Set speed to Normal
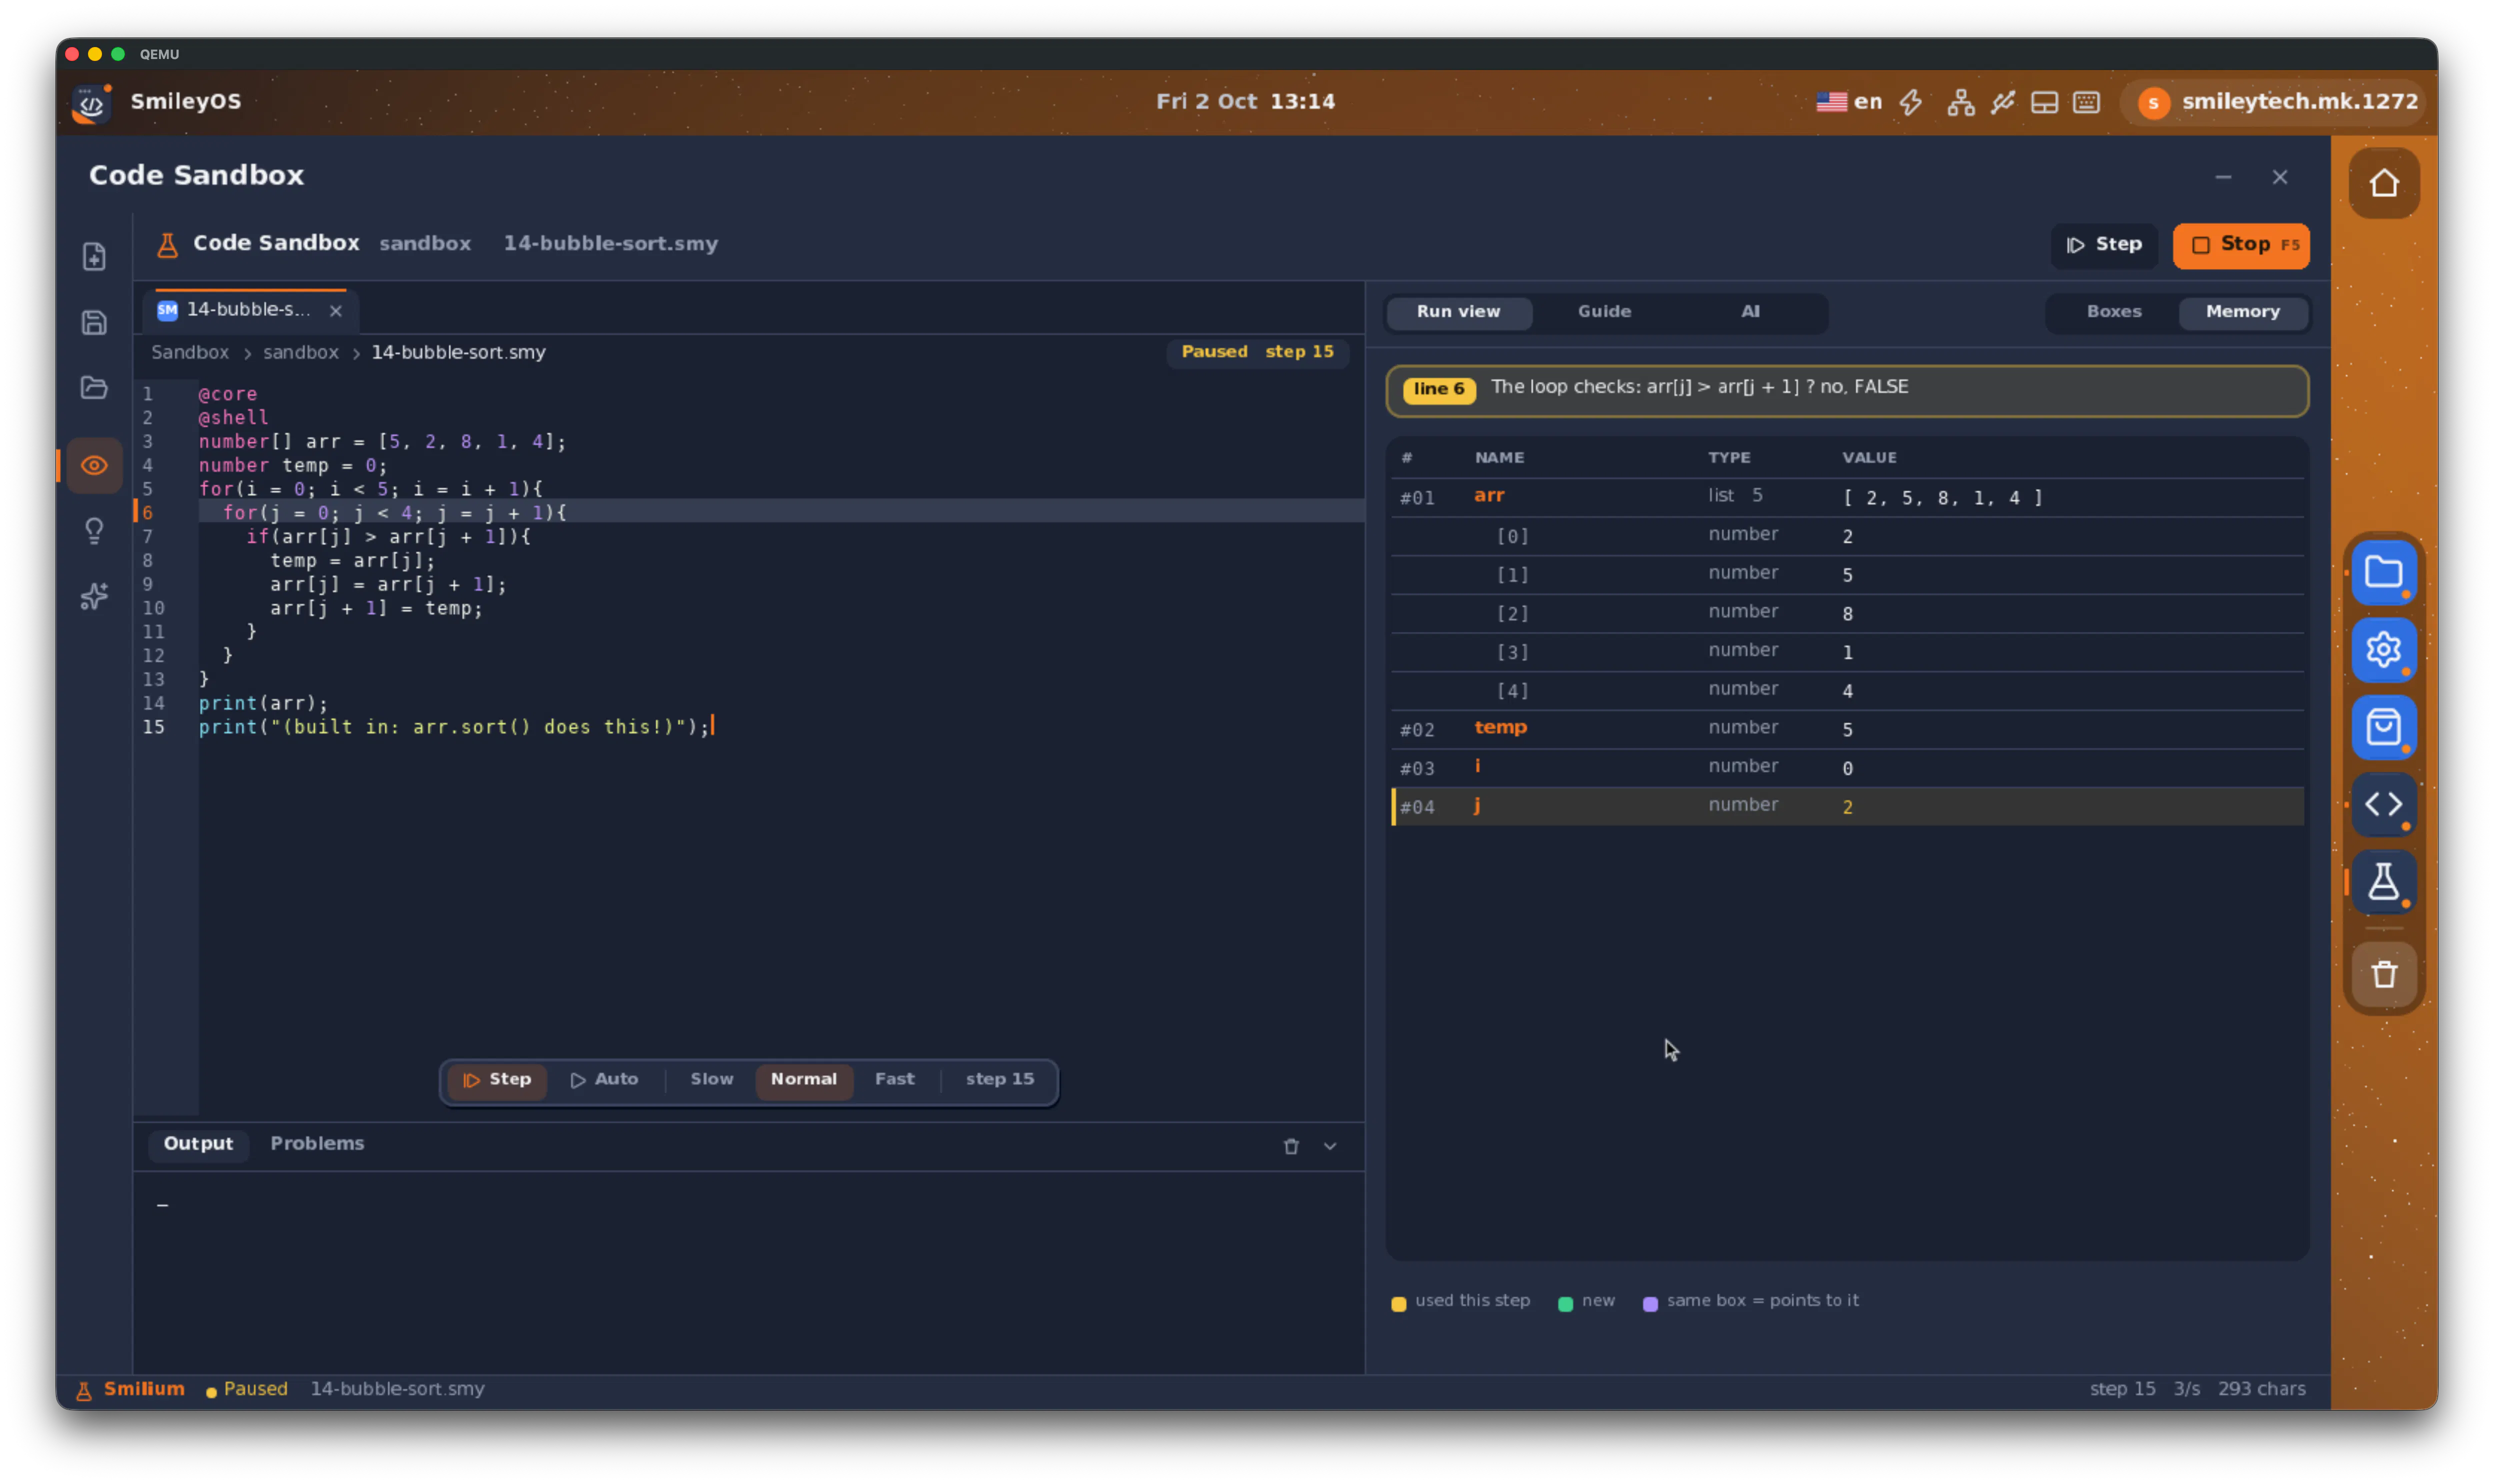 click(803, 1080)
